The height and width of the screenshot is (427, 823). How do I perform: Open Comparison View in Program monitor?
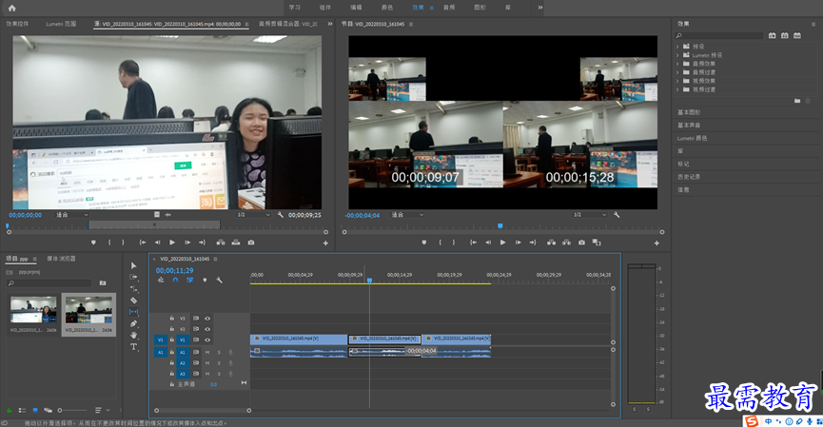[597, 243]
